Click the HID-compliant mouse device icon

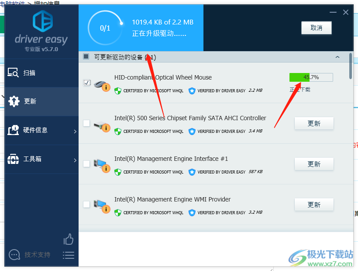102,86
